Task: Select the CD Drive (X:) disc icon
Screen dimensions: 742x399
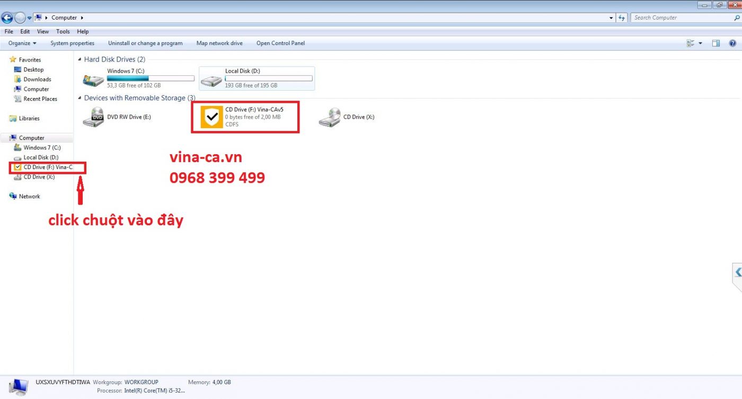Action: click(x=329, y=117)
